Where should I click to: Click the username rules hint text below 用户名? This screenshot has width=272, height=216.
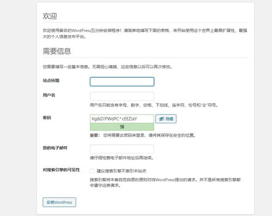[x=154, y=105]
